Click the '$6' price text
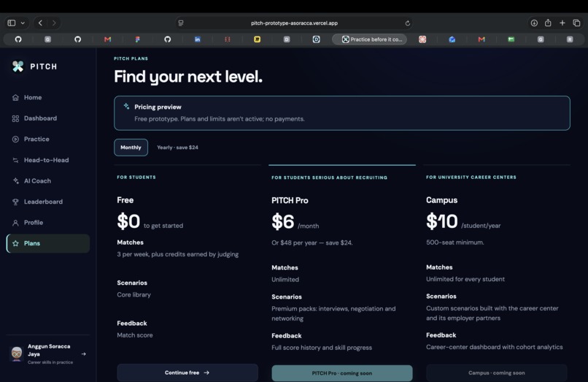 (x=283, y=221)
